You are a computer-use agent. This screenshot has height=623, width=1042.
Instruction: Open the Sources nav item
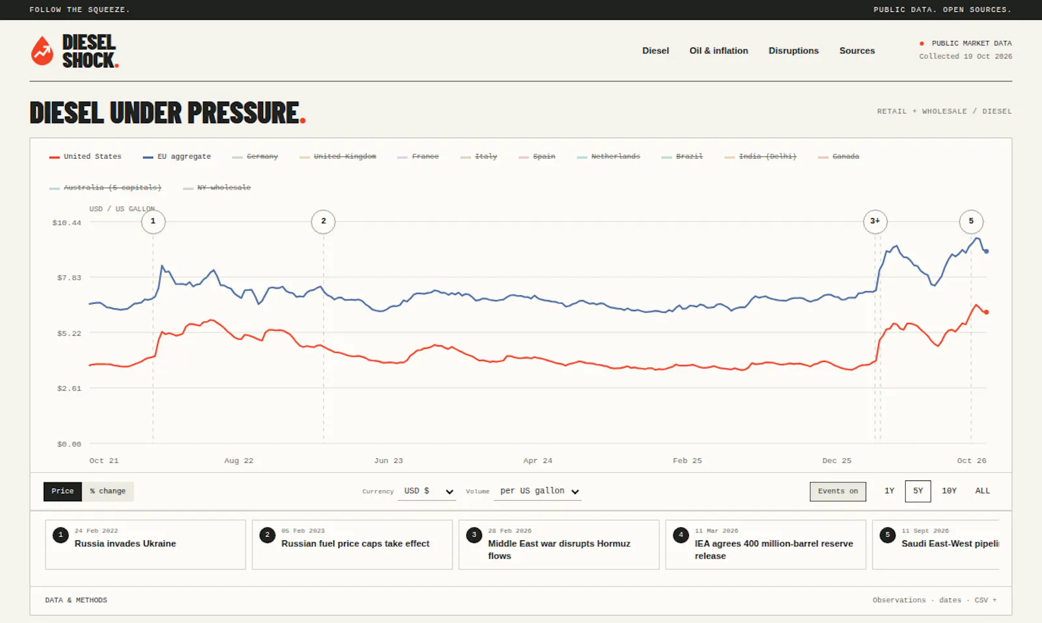[857, 51]
